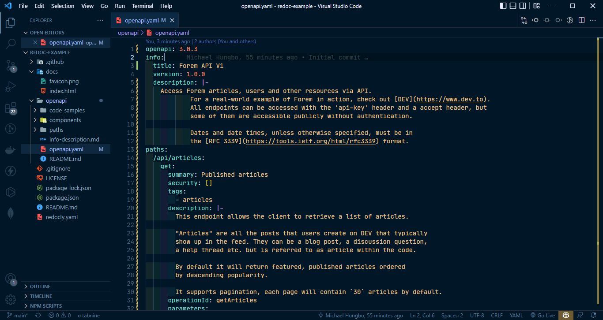Open the Docker view in the activity bar
This screenshot has width=603, height=320.
11,150
